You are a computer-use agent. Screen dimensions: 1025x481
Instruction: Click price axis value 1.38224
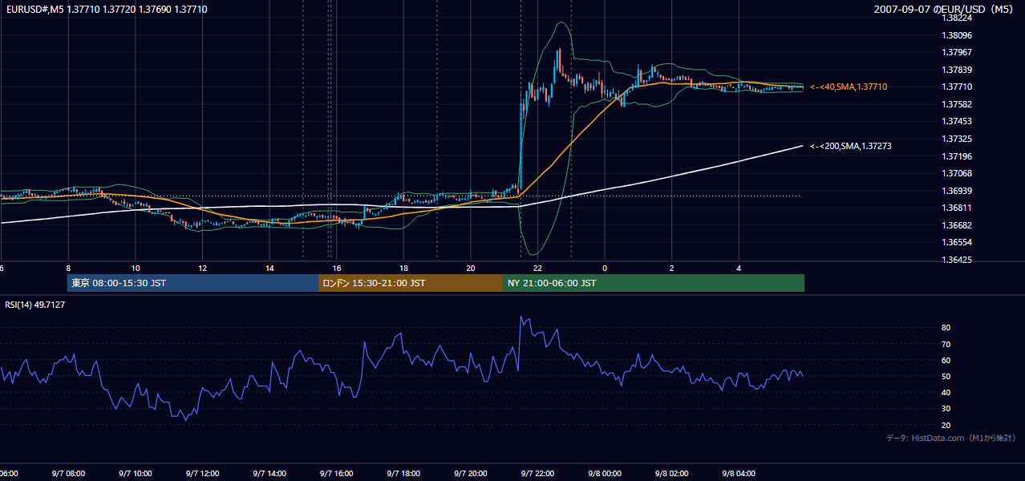click(x=957, y=18)
